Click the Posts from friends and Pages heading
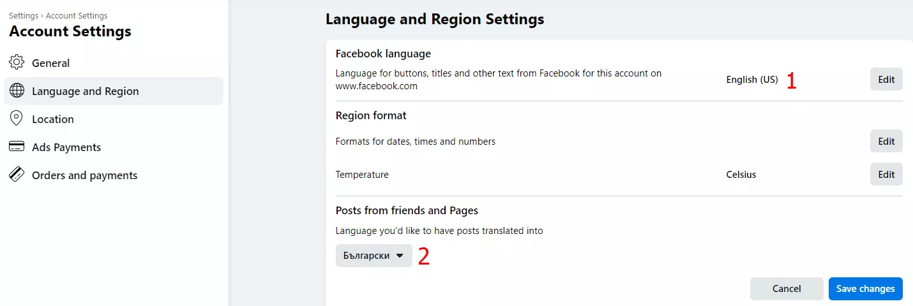The image size is (913, 306). point(407,210)
